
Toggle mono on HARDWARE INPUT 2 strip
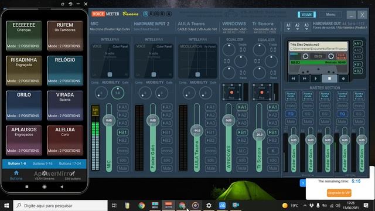[x=166, y=151]
